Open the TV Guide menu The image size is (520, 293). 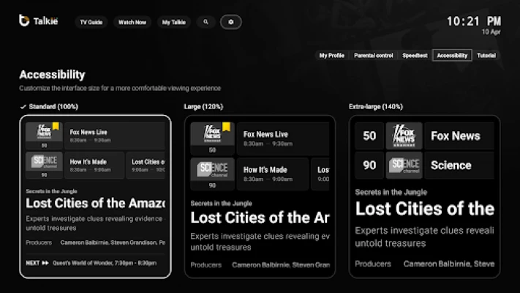[91, 22]
